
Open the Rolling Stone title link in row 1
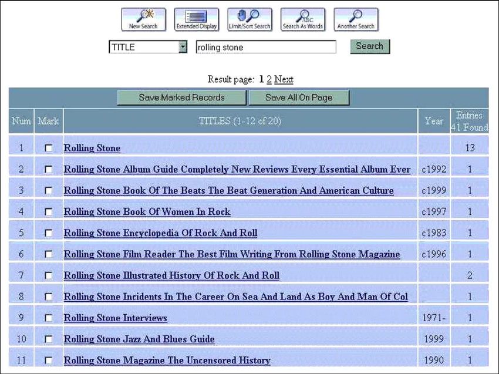tap(92, 148)
